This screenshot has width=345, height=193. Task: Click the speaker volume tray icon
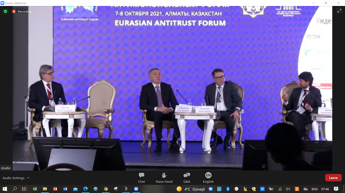[x=288, y=189]
